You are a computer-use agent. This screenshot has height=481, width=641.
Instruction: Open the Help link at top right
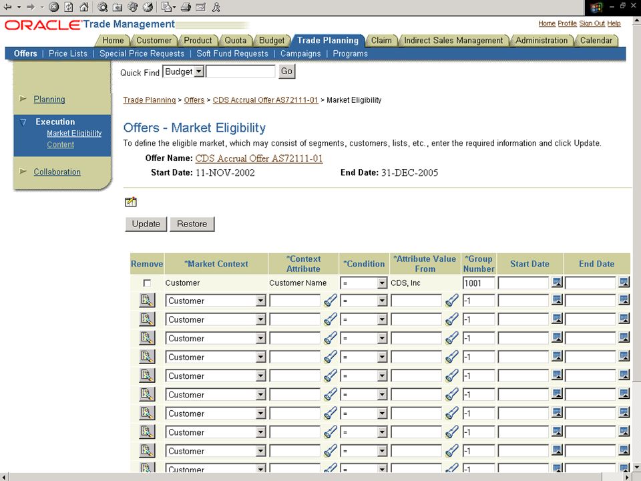pyautogui.click(x=614, y=23)
